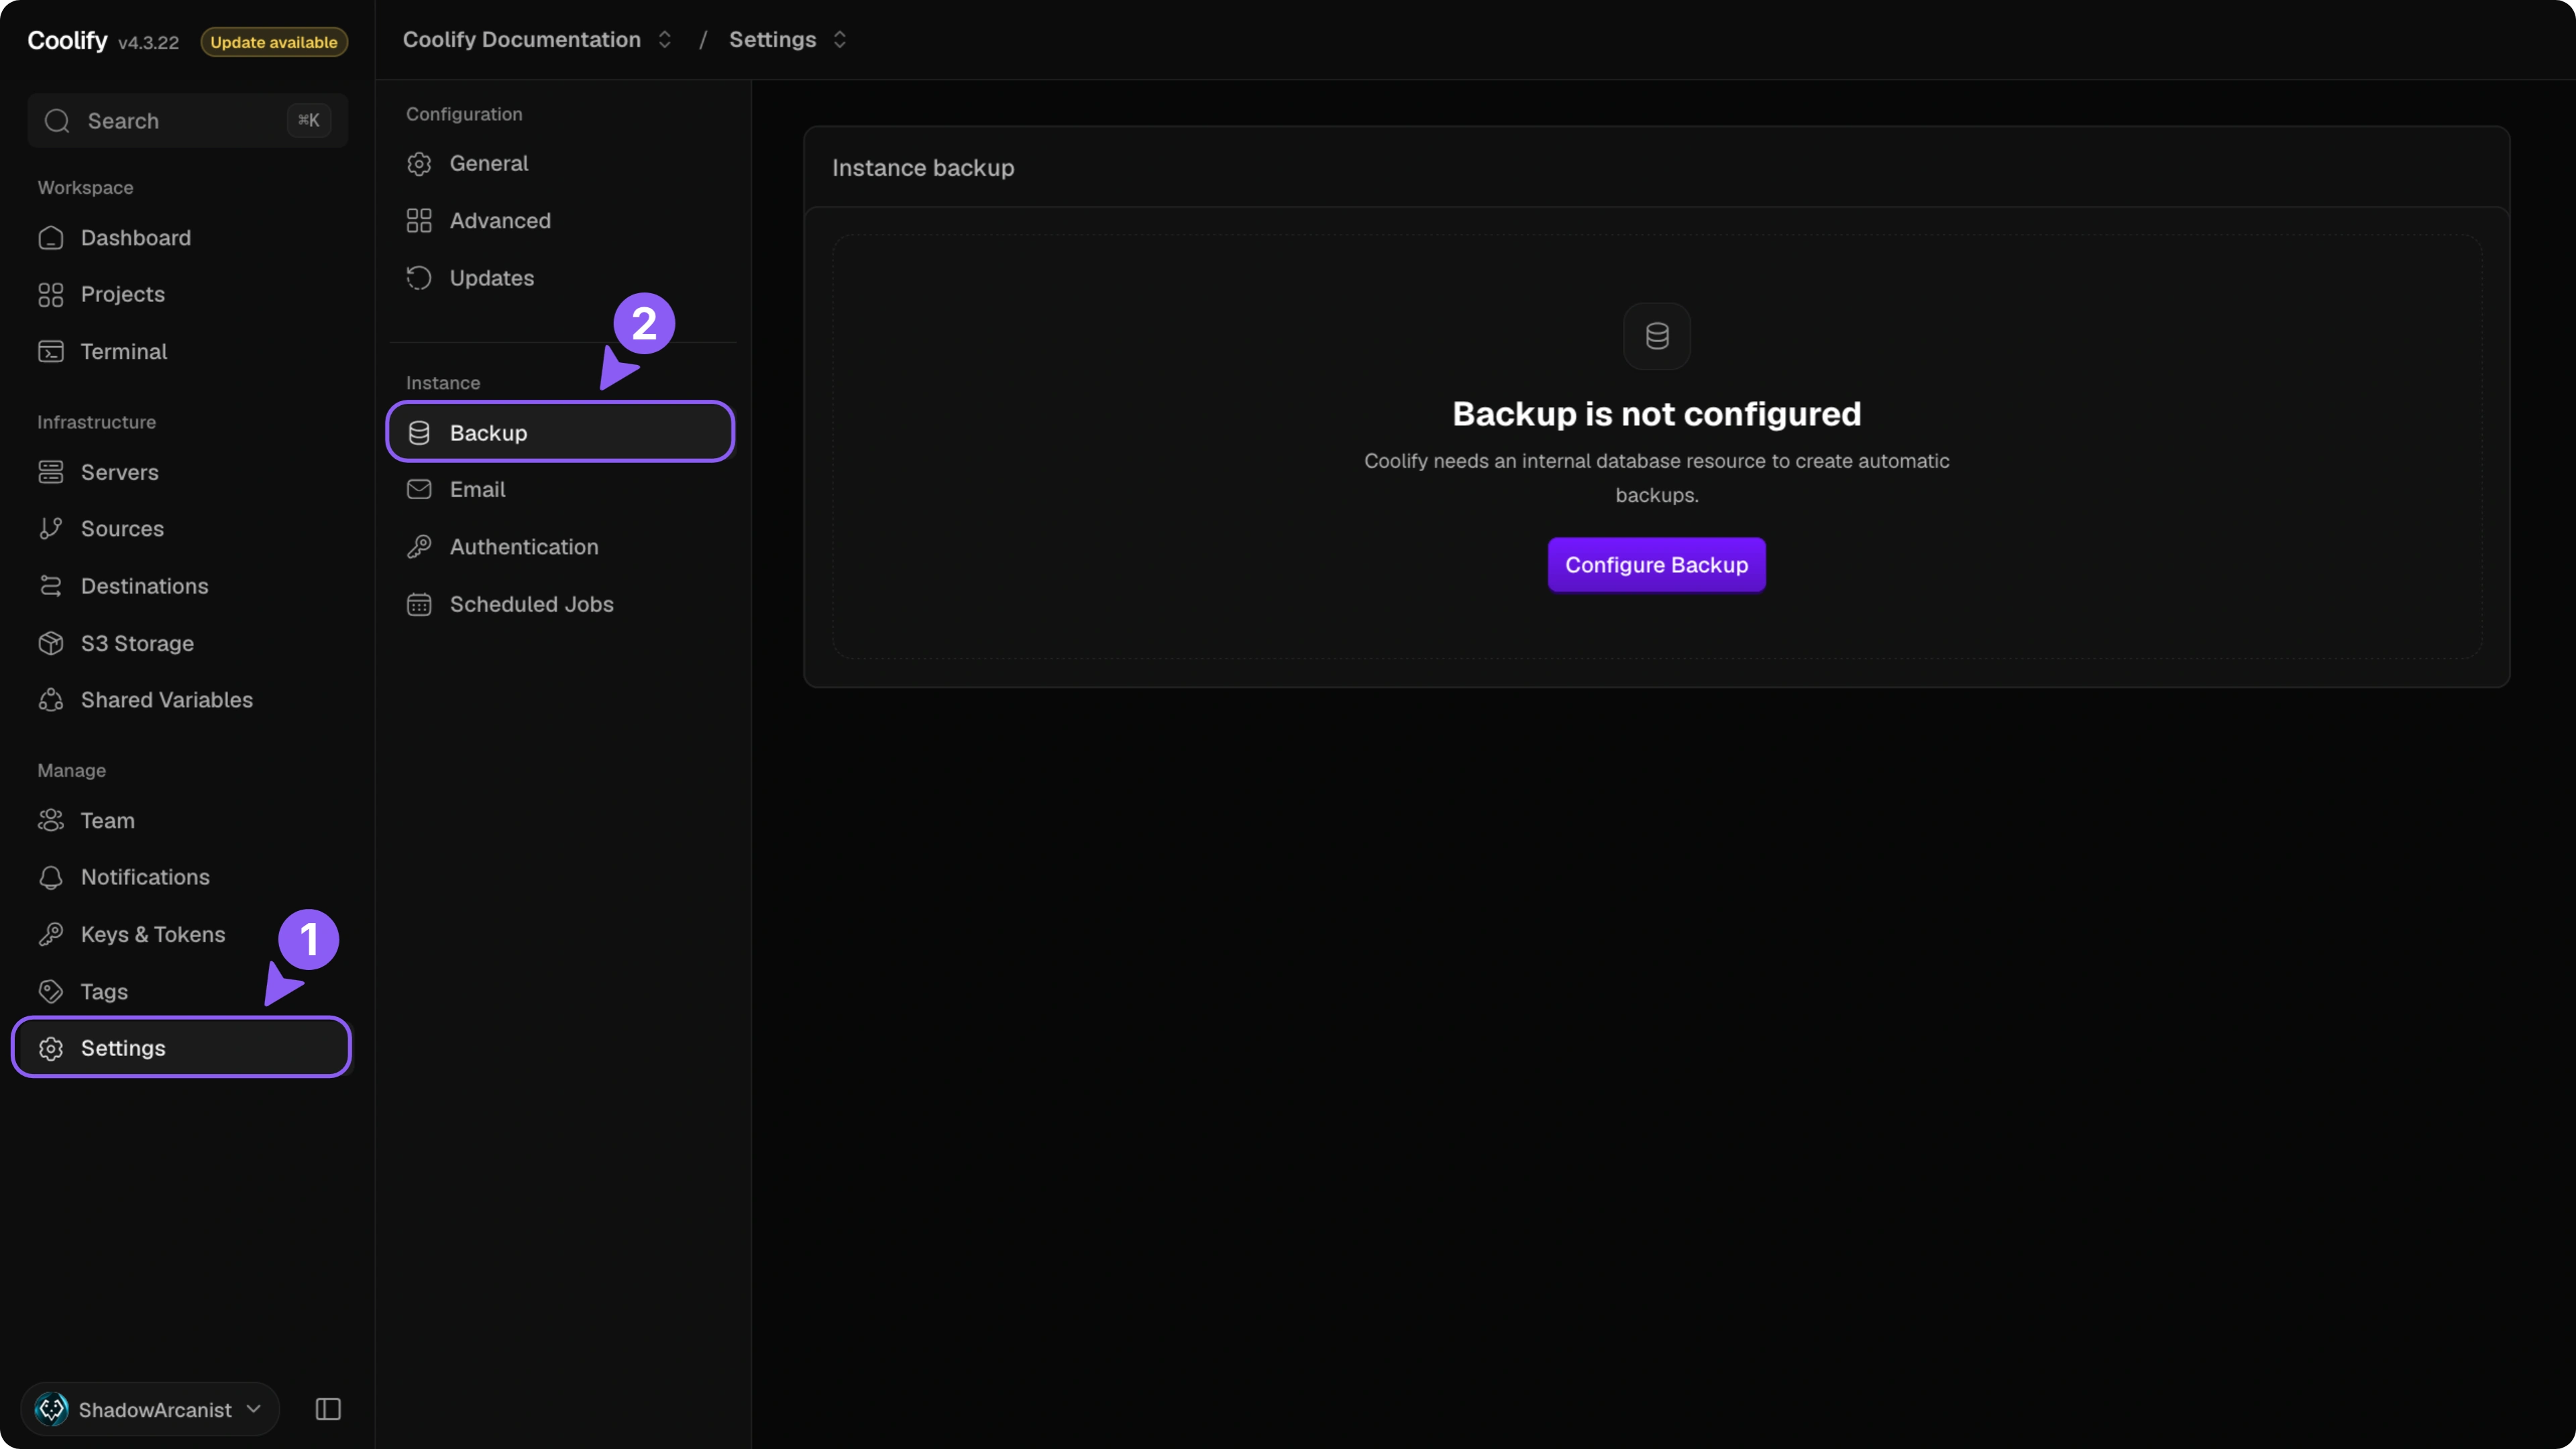The height and width of the screenshot is (1449, 2576).
Task: Click the General gear icon in Configuration
Action: coord(419,164)
